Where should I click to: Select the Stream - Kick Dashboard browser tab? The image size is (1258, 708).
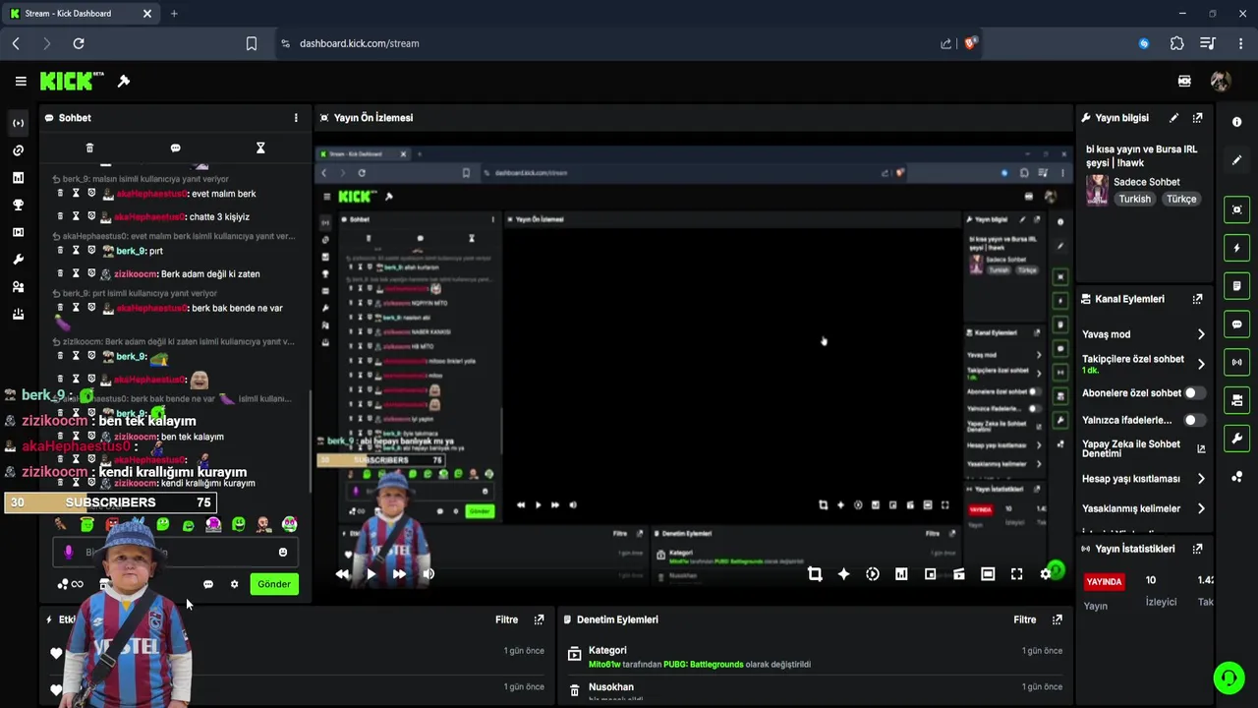81,14
